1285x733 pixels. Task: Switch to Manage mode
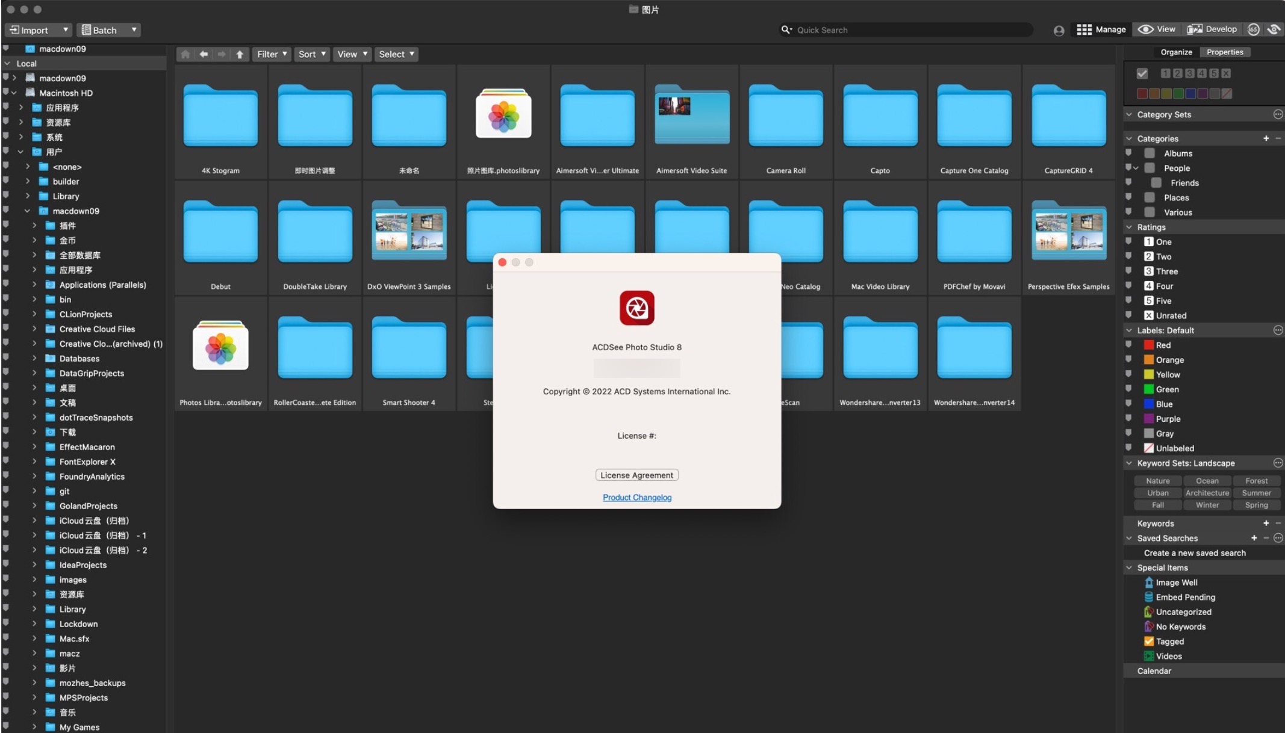pos(1101,29)
